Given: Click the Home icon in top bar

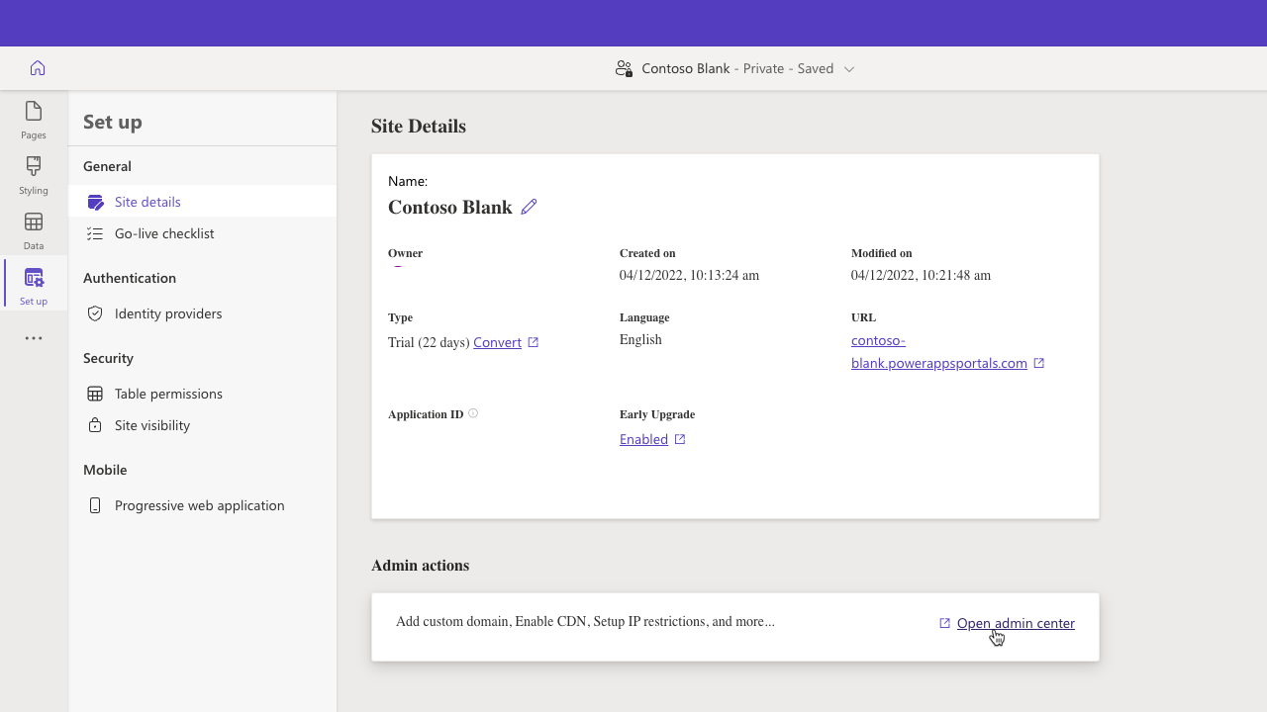Looking at the screenshot, I should [x=37, y=67].
